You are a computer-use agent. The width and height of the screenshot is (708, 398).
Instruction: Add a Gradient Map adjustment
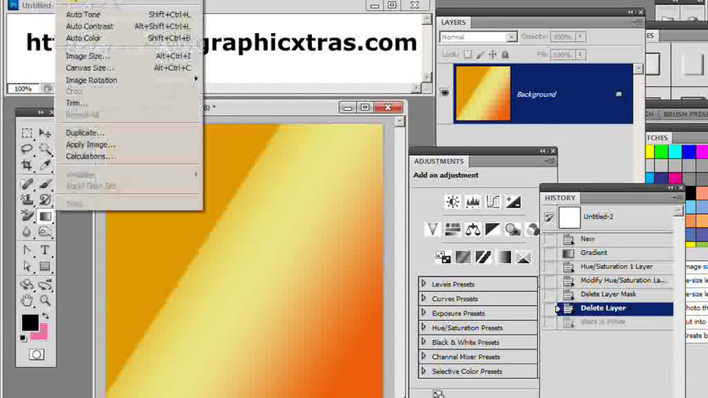pyautogui.click(x=503, y=257)
